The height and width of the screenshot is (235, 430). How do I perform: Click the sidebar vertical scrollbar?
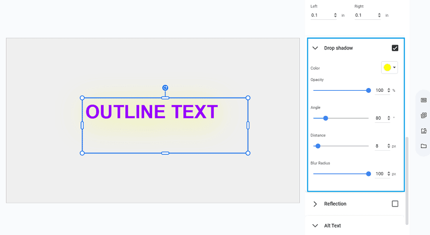pos(407,181)
